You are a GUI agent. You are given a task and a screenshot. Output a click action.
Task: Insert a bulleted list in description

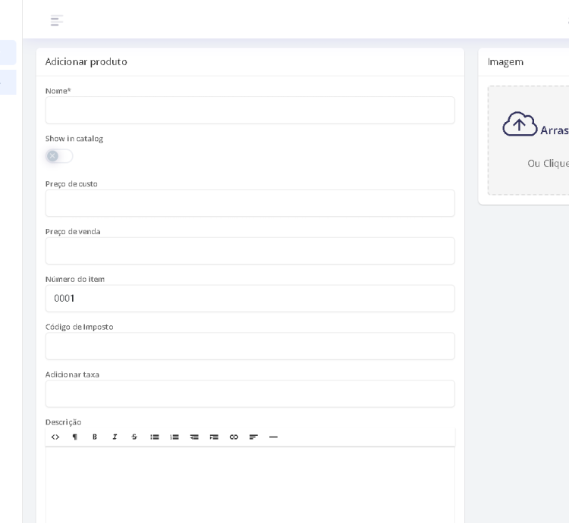(x=155, y=437)
